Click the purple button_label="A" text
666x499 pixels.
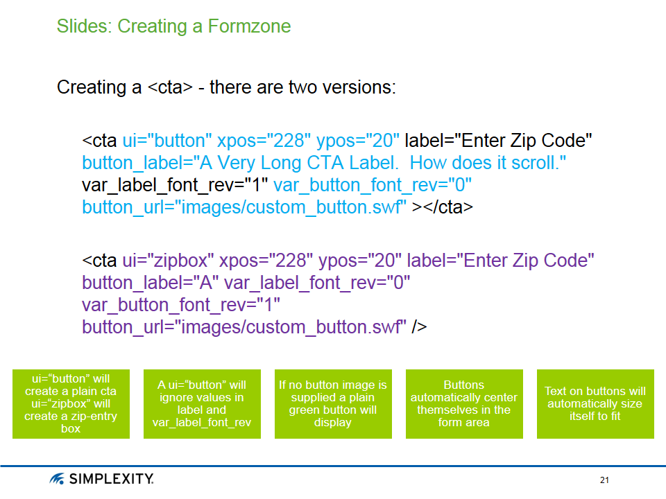pos(150,283)
